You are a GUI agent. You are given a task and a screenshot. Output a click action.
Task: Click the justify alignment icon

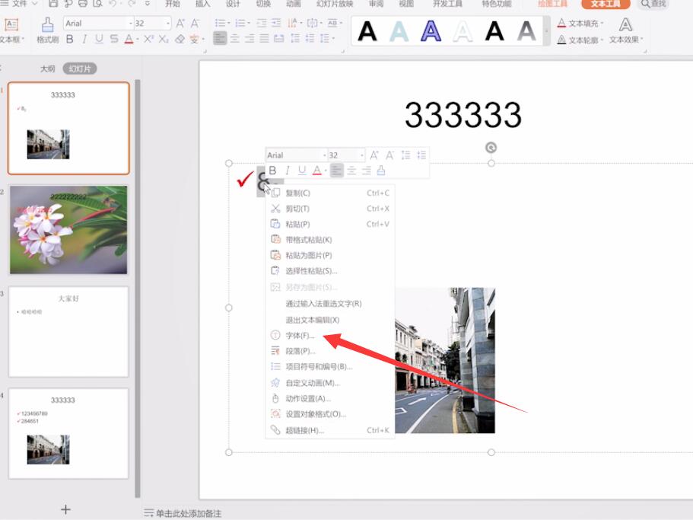point(264,39)
